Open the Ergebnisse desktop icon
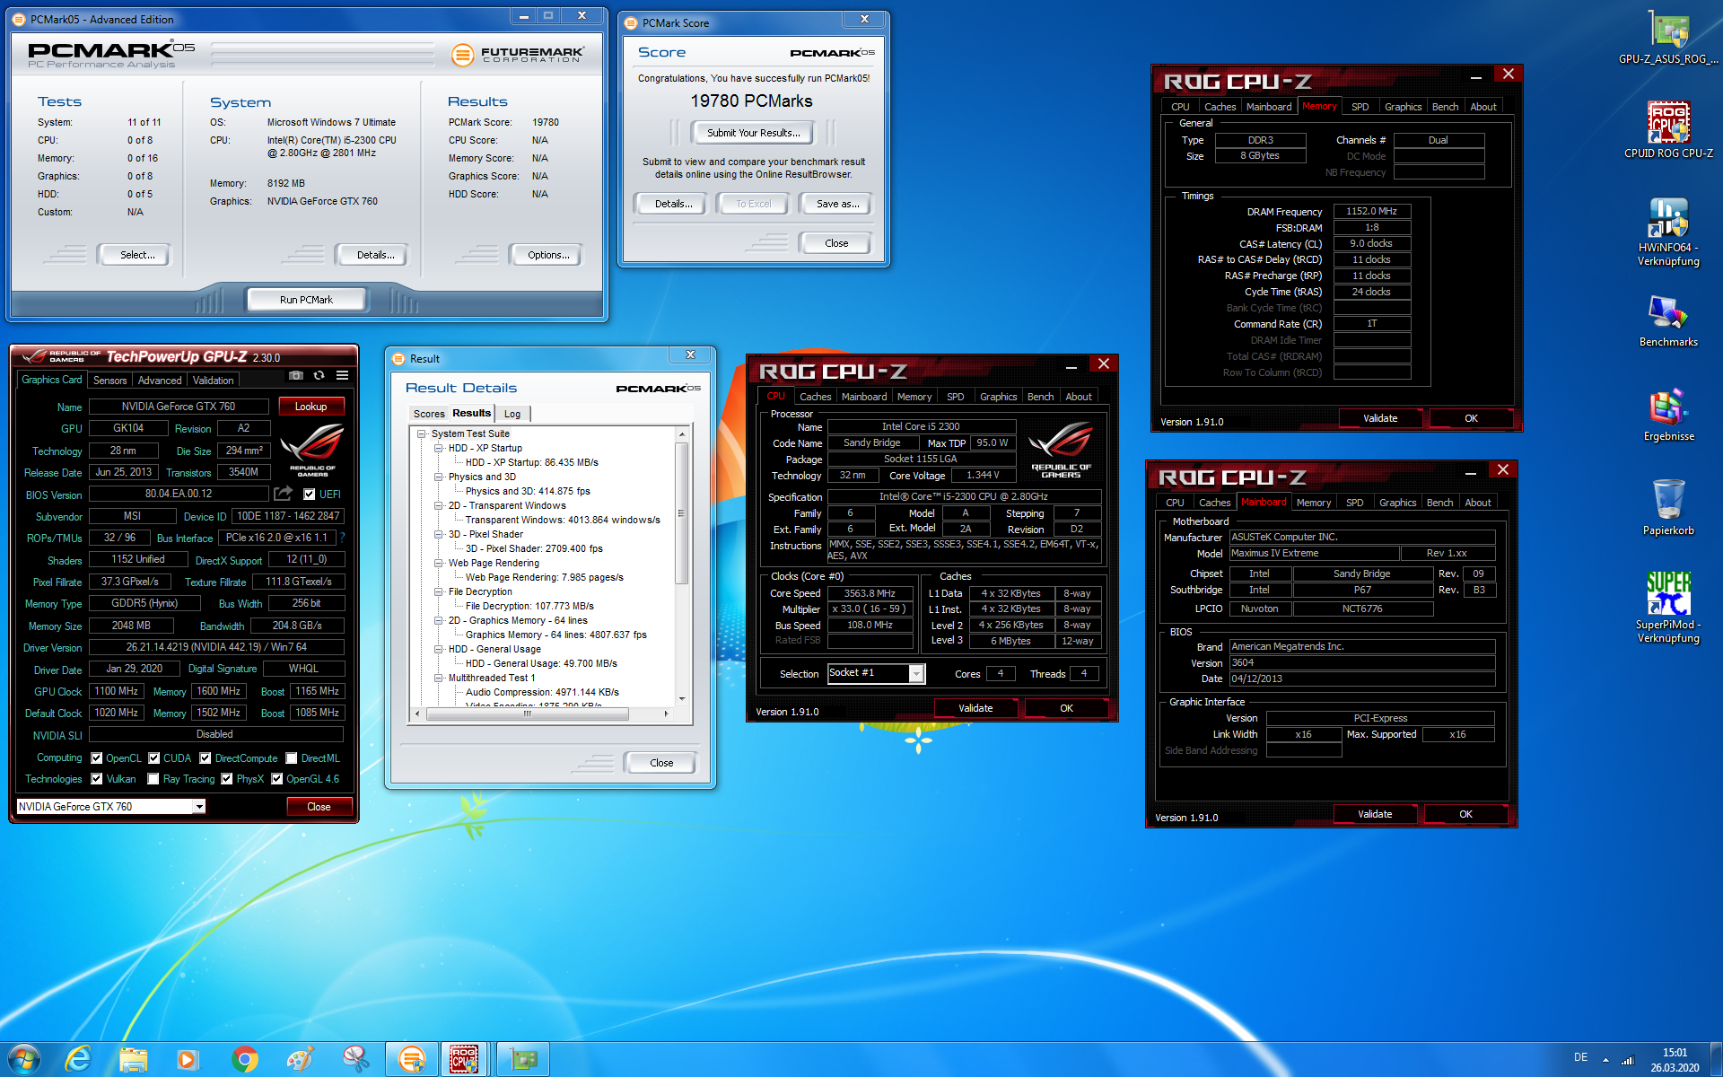The height and width of the screenshot is (1077, 1723). coord(1668,415)
